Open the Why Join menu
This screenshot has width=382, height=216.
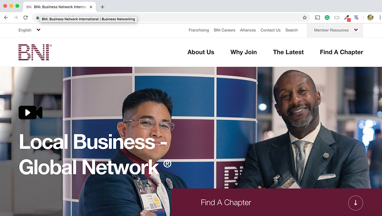[x=244, y=52]
